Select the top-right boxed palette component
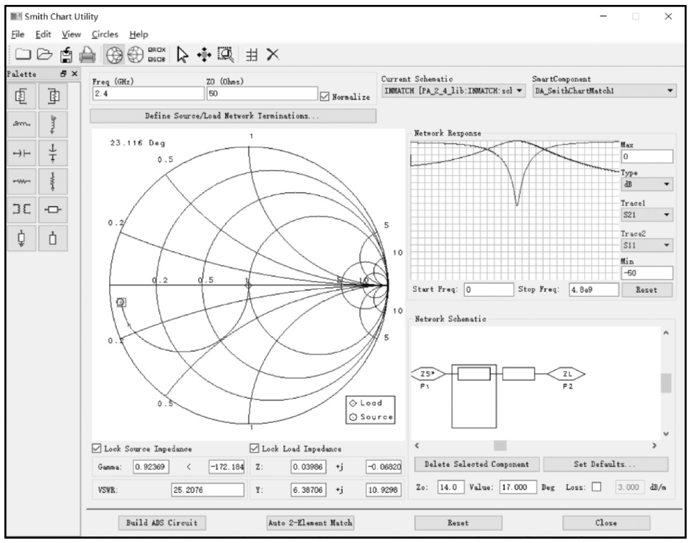 click(53, 96)
